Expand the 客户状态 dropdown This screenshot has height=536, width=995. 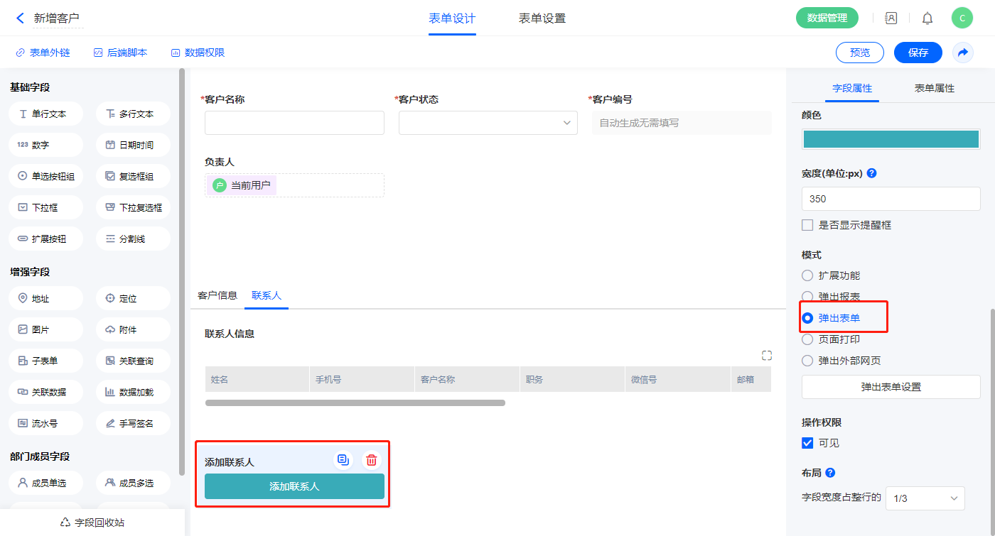(x=488, y=123)
